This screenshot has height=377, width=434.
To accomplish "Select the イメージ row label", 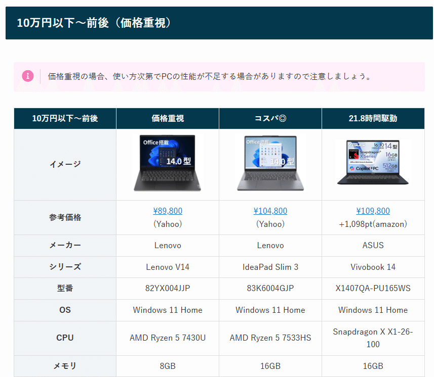I will 65,164.
